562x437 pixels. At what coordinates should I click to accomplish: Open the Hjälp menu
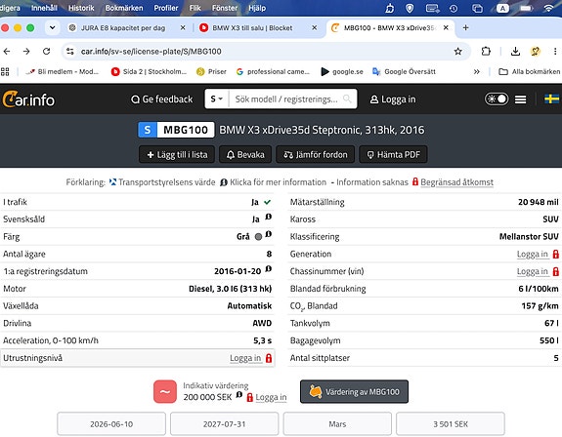coord(257,8)
